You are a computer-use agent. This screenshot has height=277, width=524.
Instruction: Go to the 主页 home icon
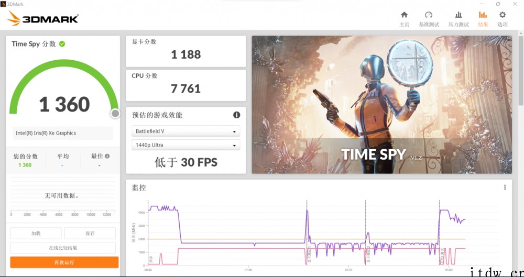404,15
